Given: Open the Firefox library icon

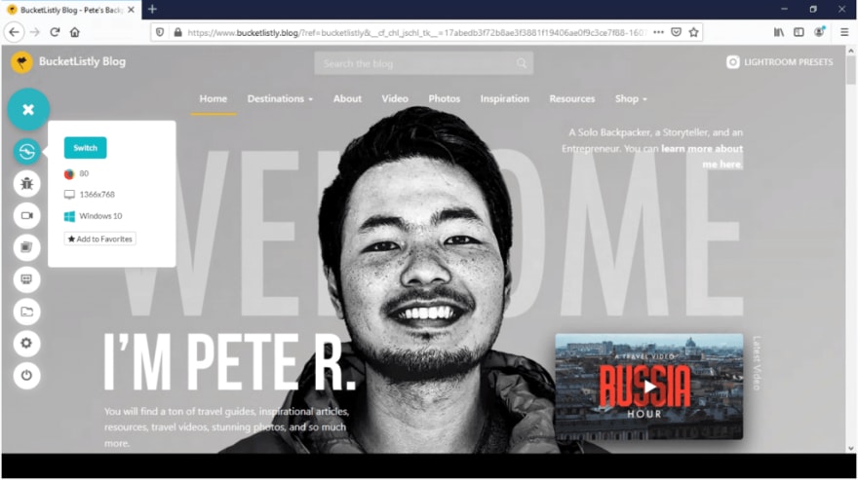Looking at the screenshot, I should tap(779, 32).
